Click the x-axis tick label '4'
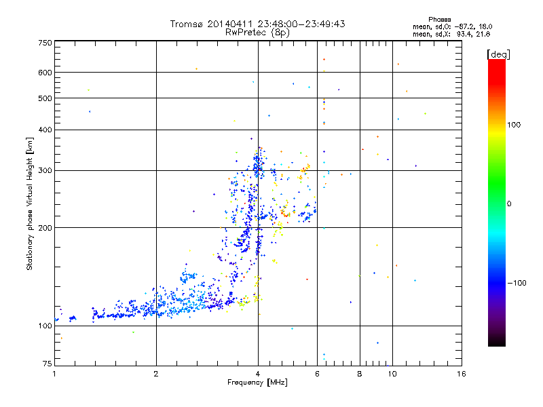Screen dimensions: 543x407 click(258, 374)
